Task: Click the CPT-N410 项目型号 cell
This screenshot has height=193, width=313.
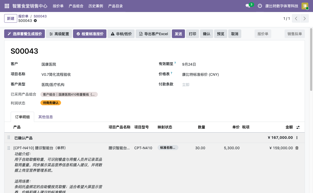Action: pos(143,148)
